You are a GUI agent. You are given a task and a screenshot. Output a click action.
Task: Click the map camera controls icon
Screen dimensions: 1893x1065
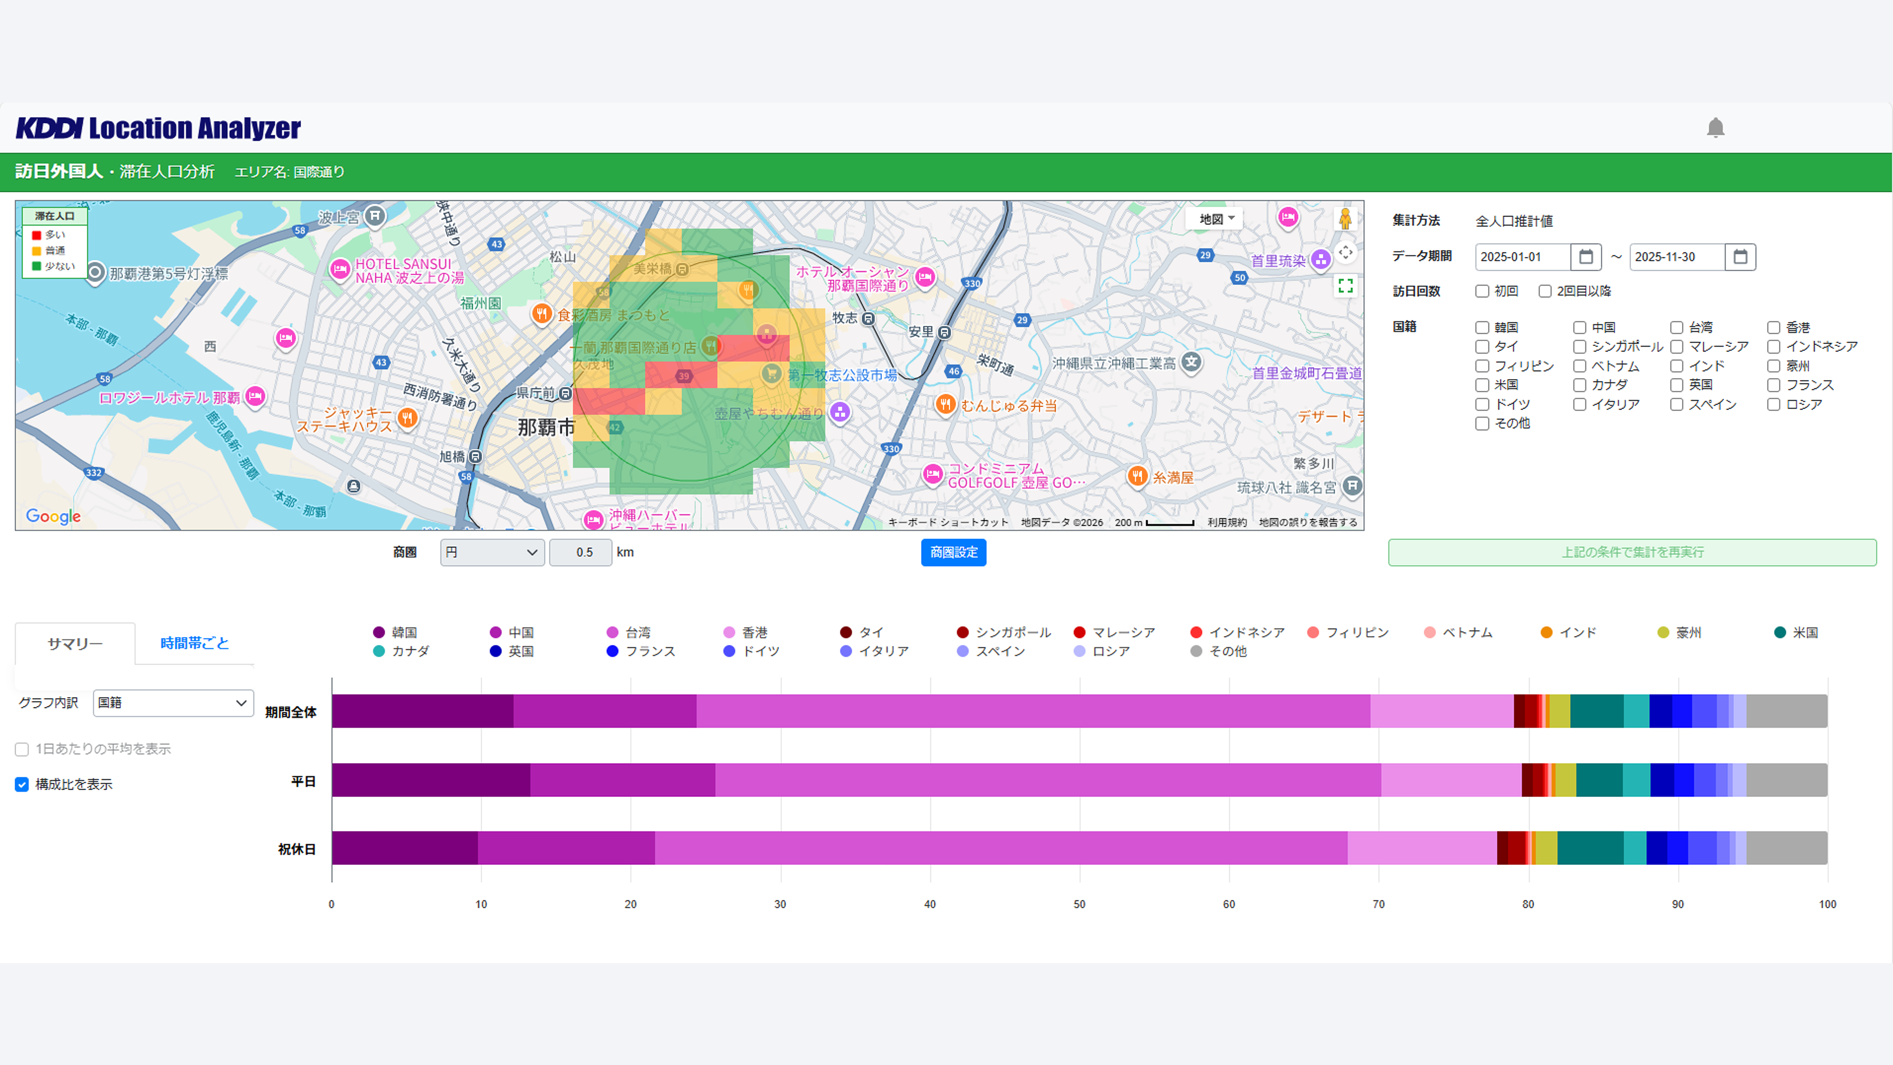coord(1345,252)
